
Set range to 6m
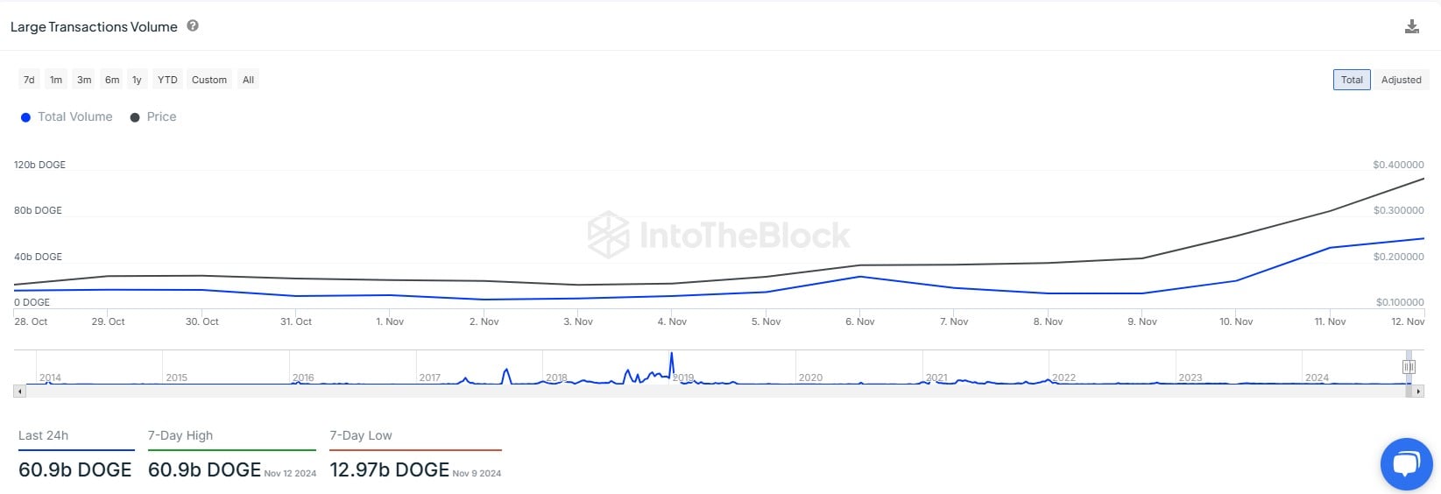112,80
